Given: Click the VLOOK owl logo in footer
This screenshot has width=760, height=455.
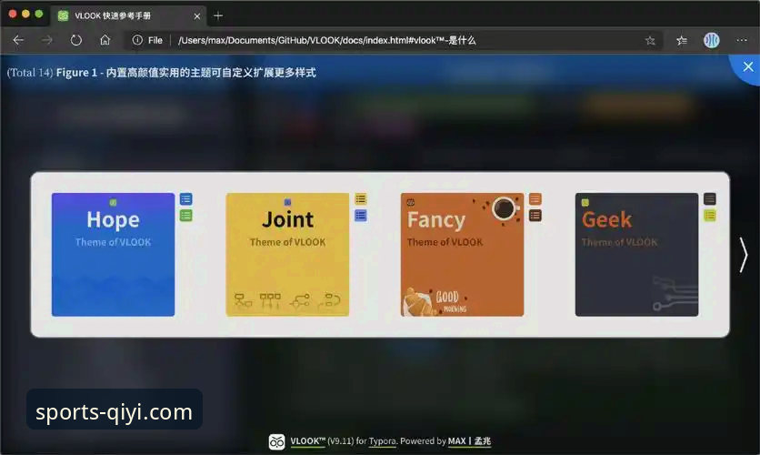Looking at the screenshot, I should pos(276,441).
